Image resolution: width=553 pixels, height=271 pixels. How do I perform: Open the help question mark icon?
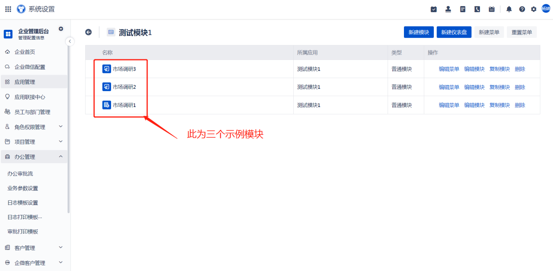click(522, 9)
